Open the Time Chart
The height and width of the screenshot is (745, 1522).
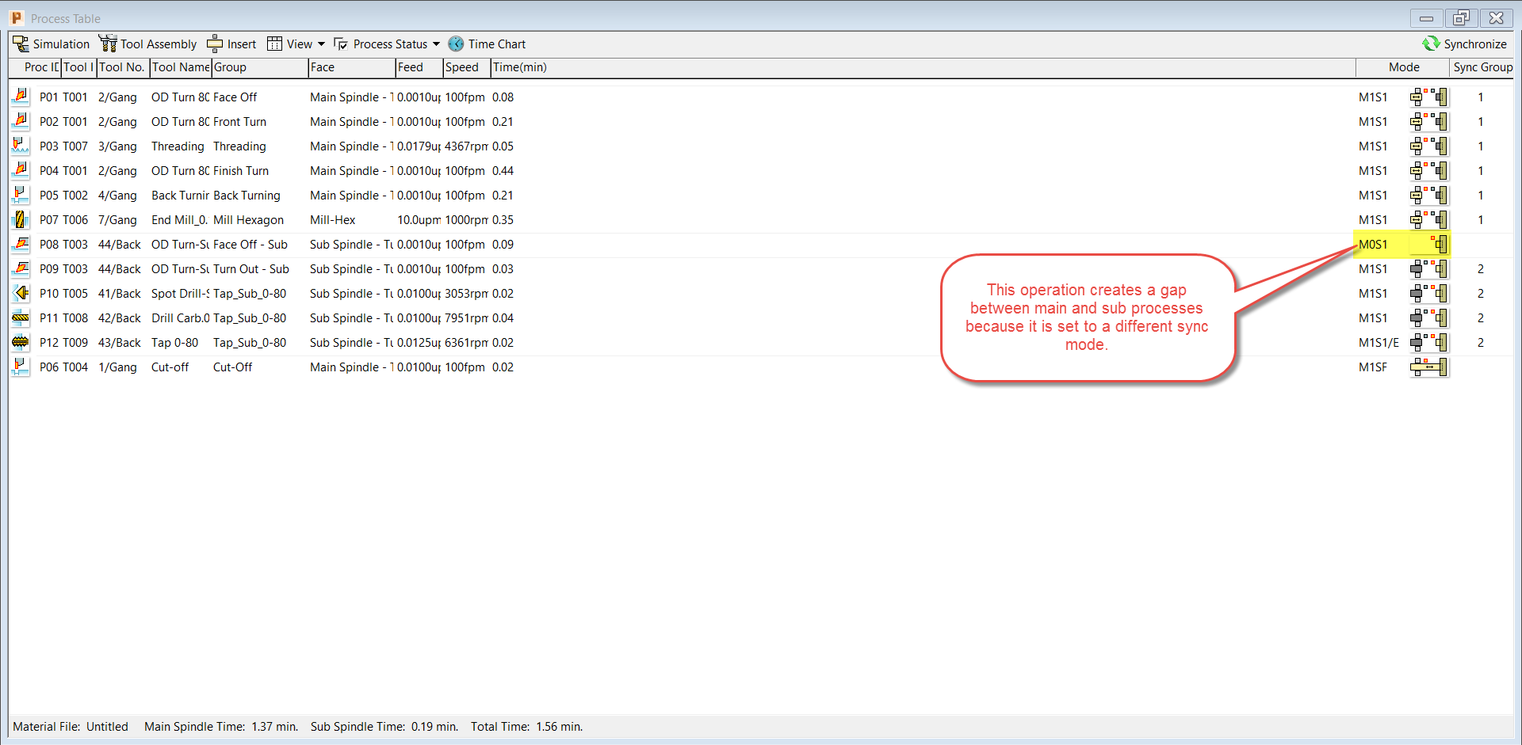(487, 44)
